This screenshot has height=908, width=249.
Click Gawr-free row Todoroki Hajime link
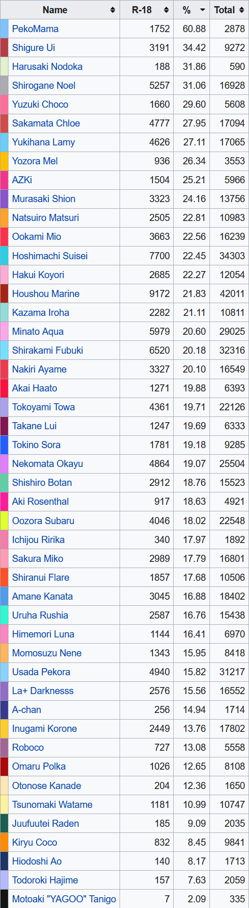pyautogui.click(x=45, y=880)
